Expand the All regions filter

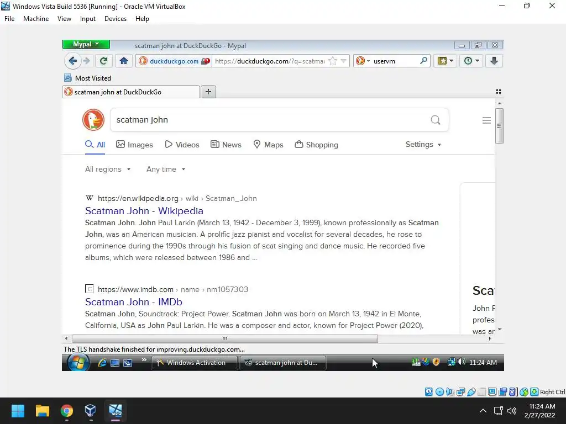click(x=108, y=169)
